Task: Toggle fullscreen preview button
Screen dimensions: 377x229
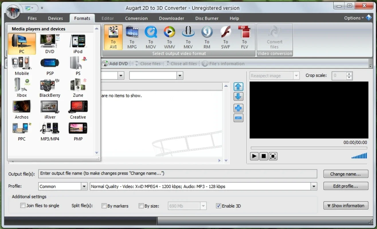Action: click(x=273, y=156)
